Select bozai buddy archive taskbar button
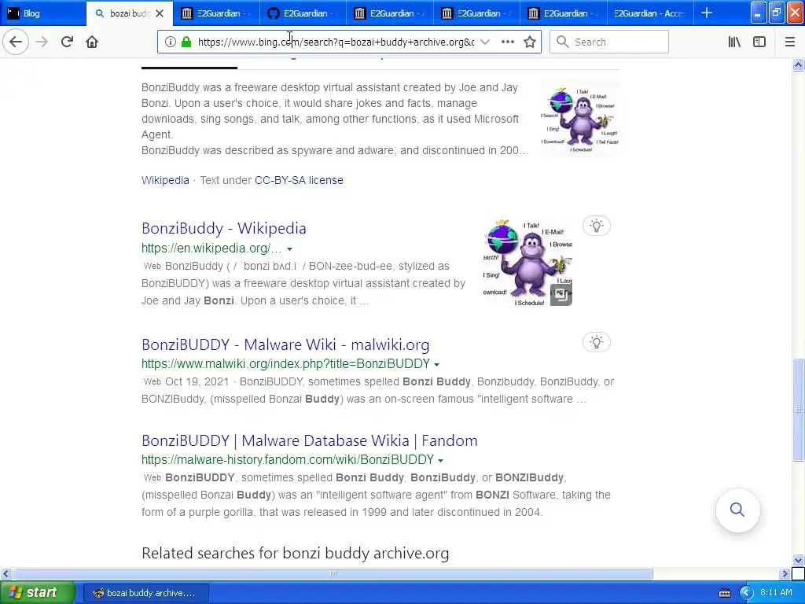Screen dimensions: 805x604 [x=145, y=593]
